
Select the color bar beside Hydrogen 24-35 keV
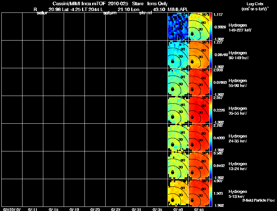click(x=211, y=138)
